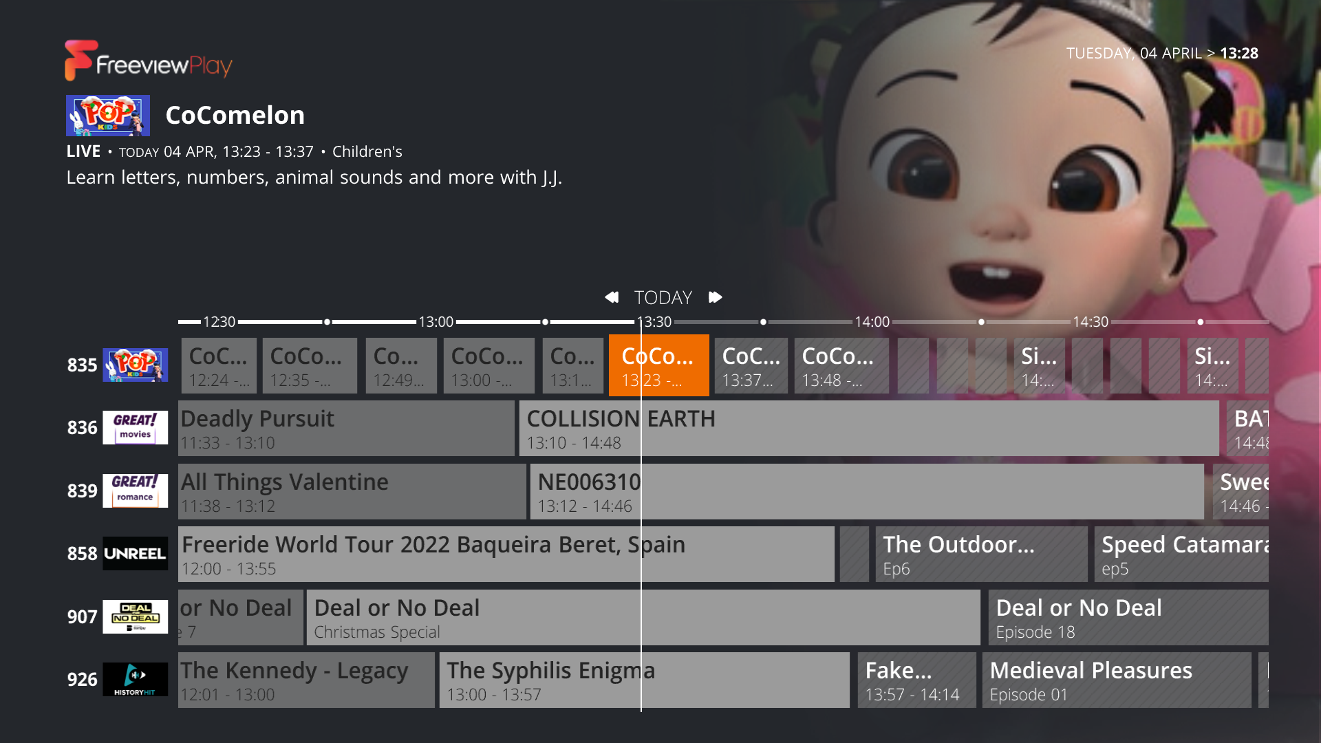Open All Things Valentine programme
This screenshot has height=743, width=1321.
tap(352, 491)
